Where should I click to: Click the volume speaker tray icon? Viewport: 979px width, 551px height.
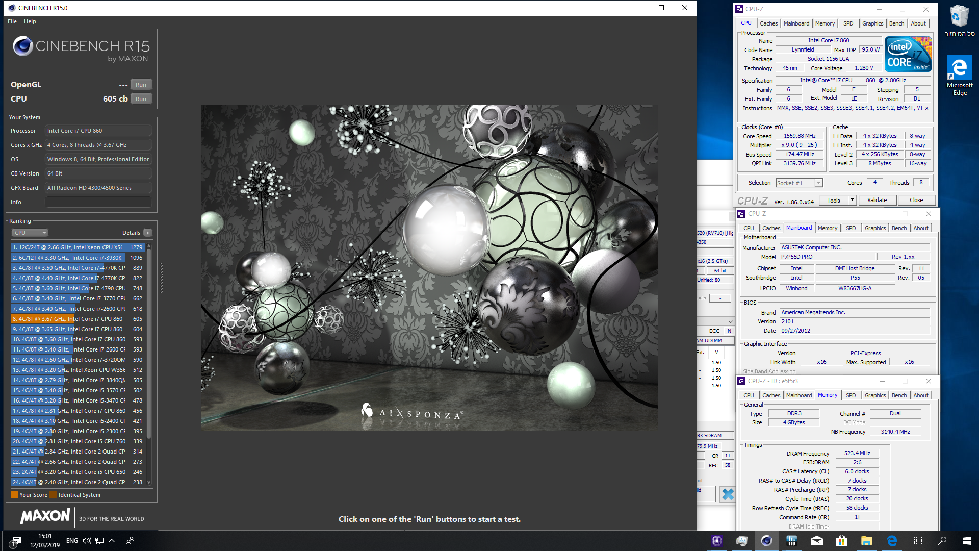[87, 541]
